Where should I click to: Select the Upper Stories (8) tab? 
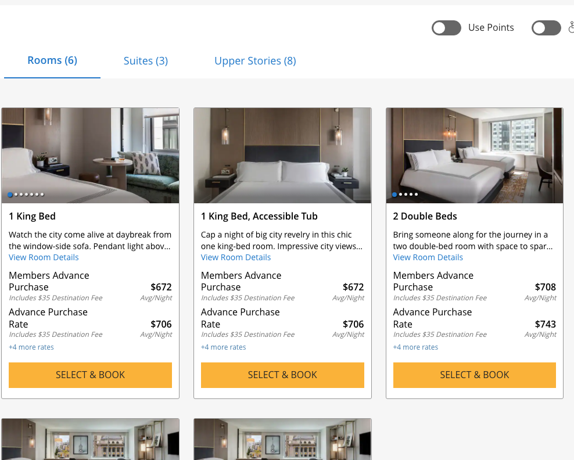255,61
